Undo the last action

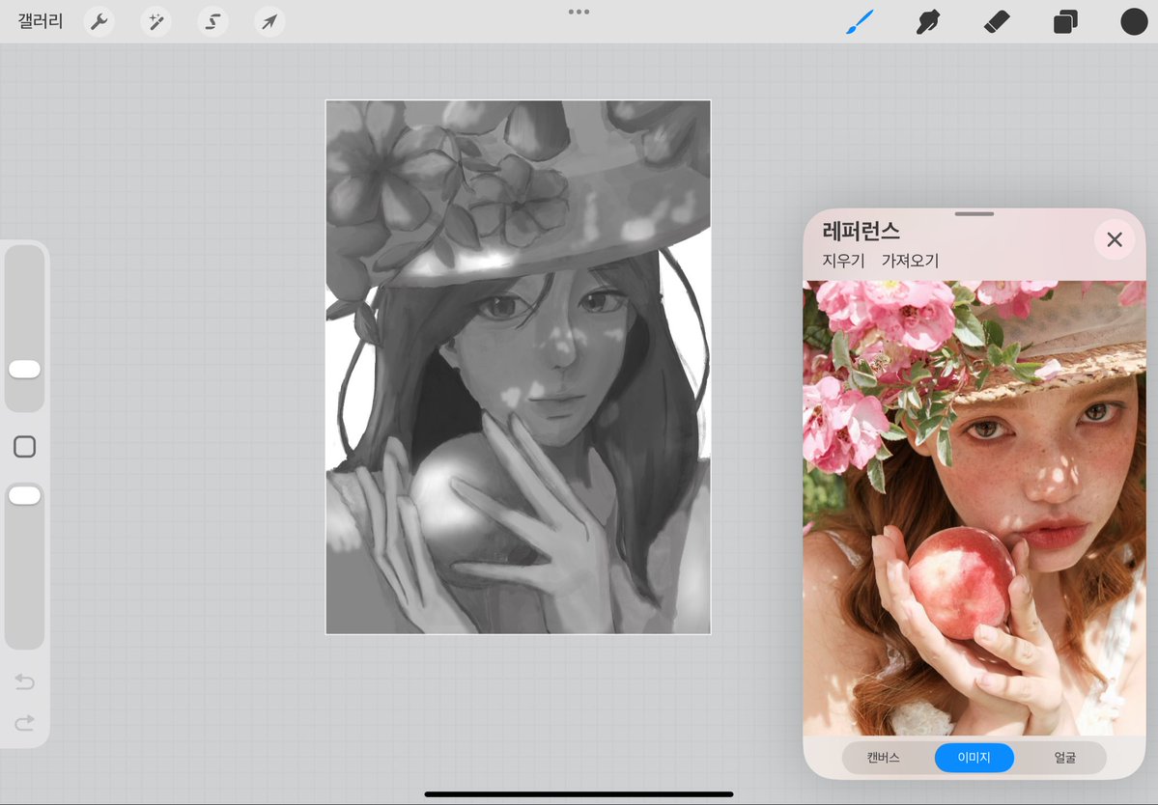click(x=24, y=681)
